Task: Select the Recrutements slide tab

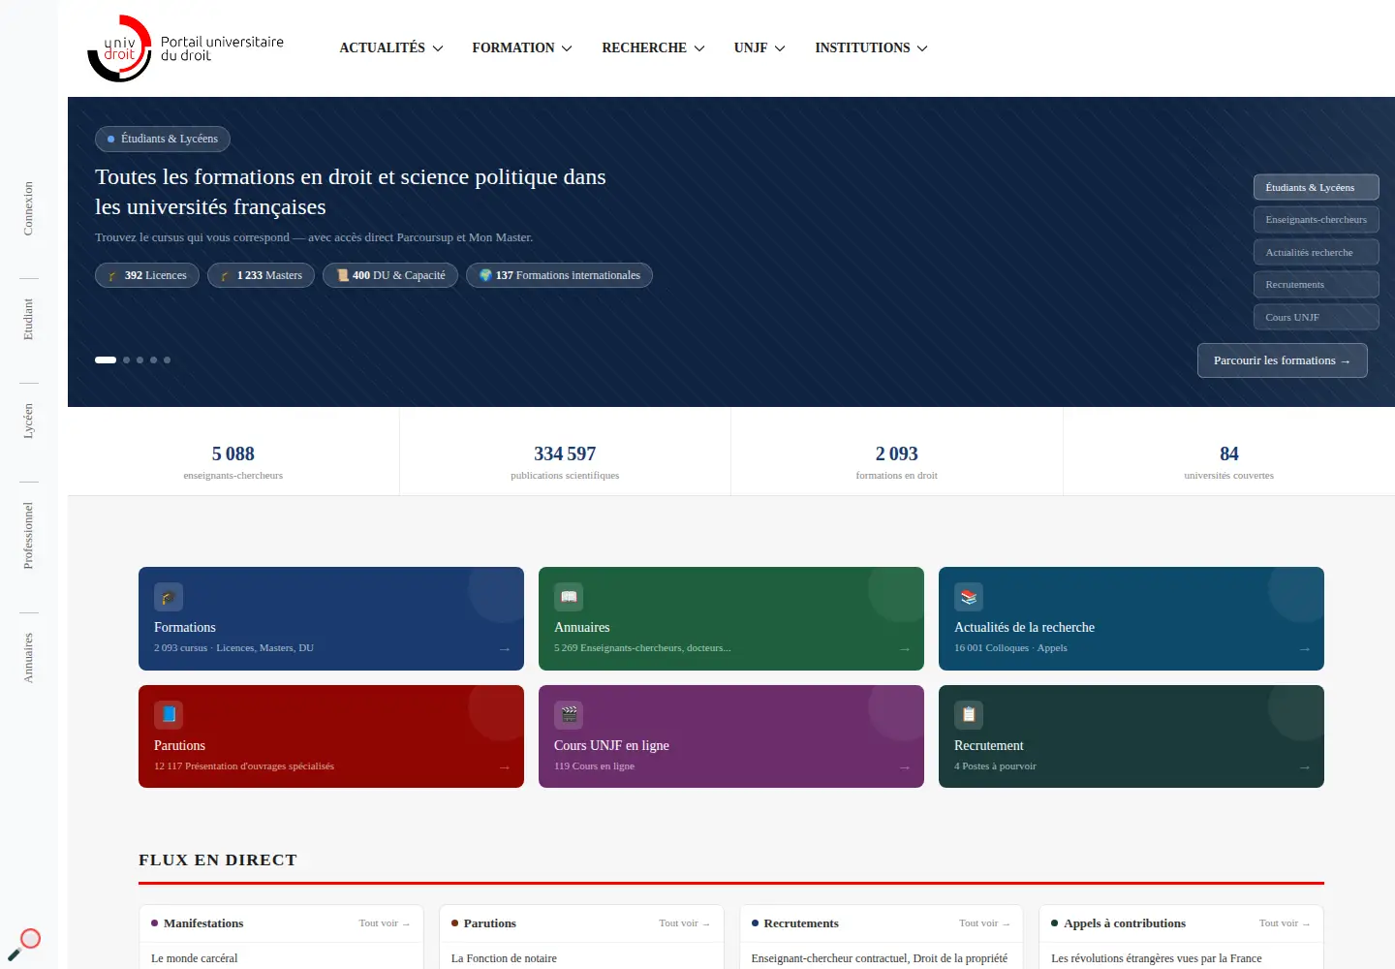Action: (1316, 284)
